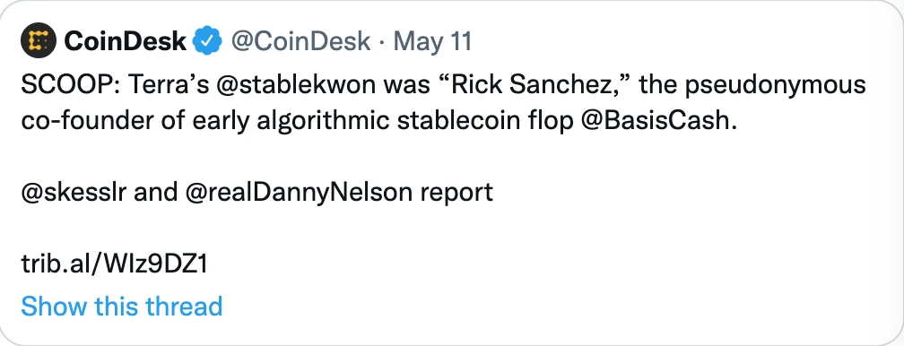This screenshot has width=904, height=346.
Task: Open the May 11 timestamp
Action: click(433, 41)
